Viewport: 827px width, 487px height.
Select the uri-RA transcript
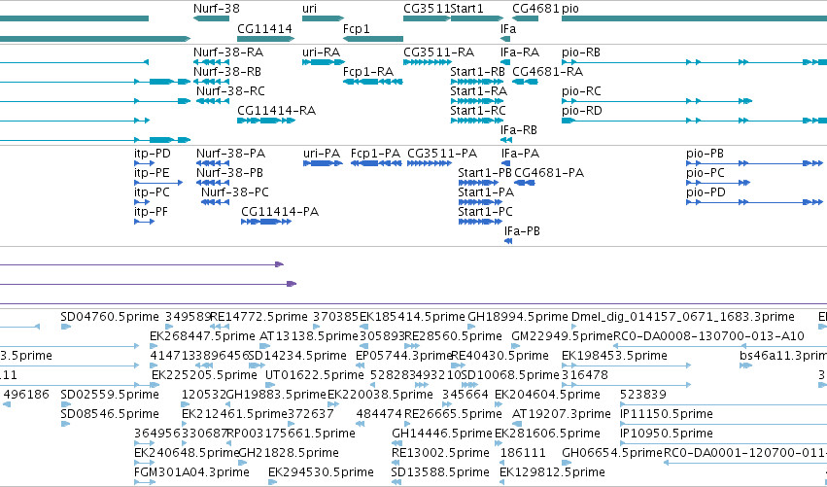point(323,62)
